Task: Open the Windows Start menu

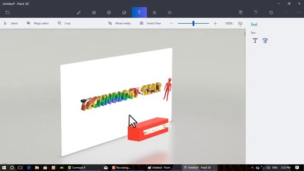Action: 4,168
